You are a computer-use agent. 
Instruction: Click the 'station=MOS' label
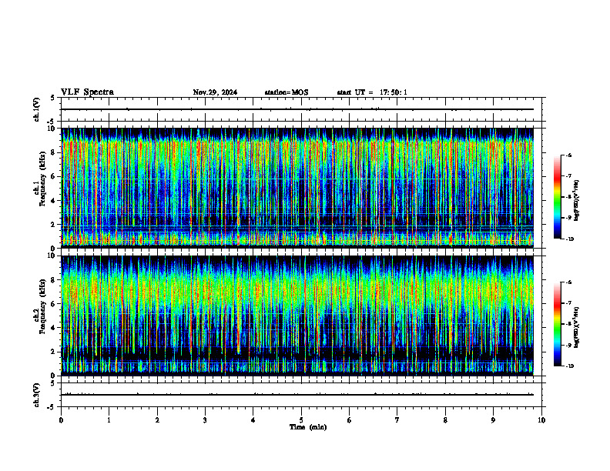pos(287,92)
